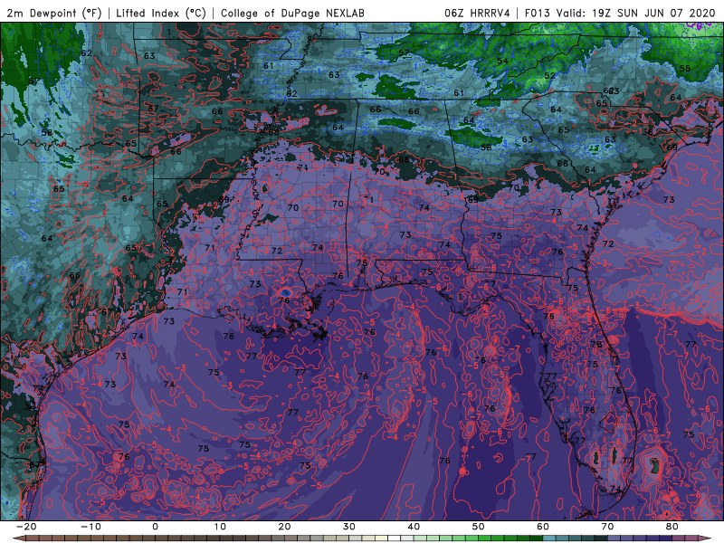Click the 40 label on the color scale
The height and width of the screenshot is (543, 724).
414,527
